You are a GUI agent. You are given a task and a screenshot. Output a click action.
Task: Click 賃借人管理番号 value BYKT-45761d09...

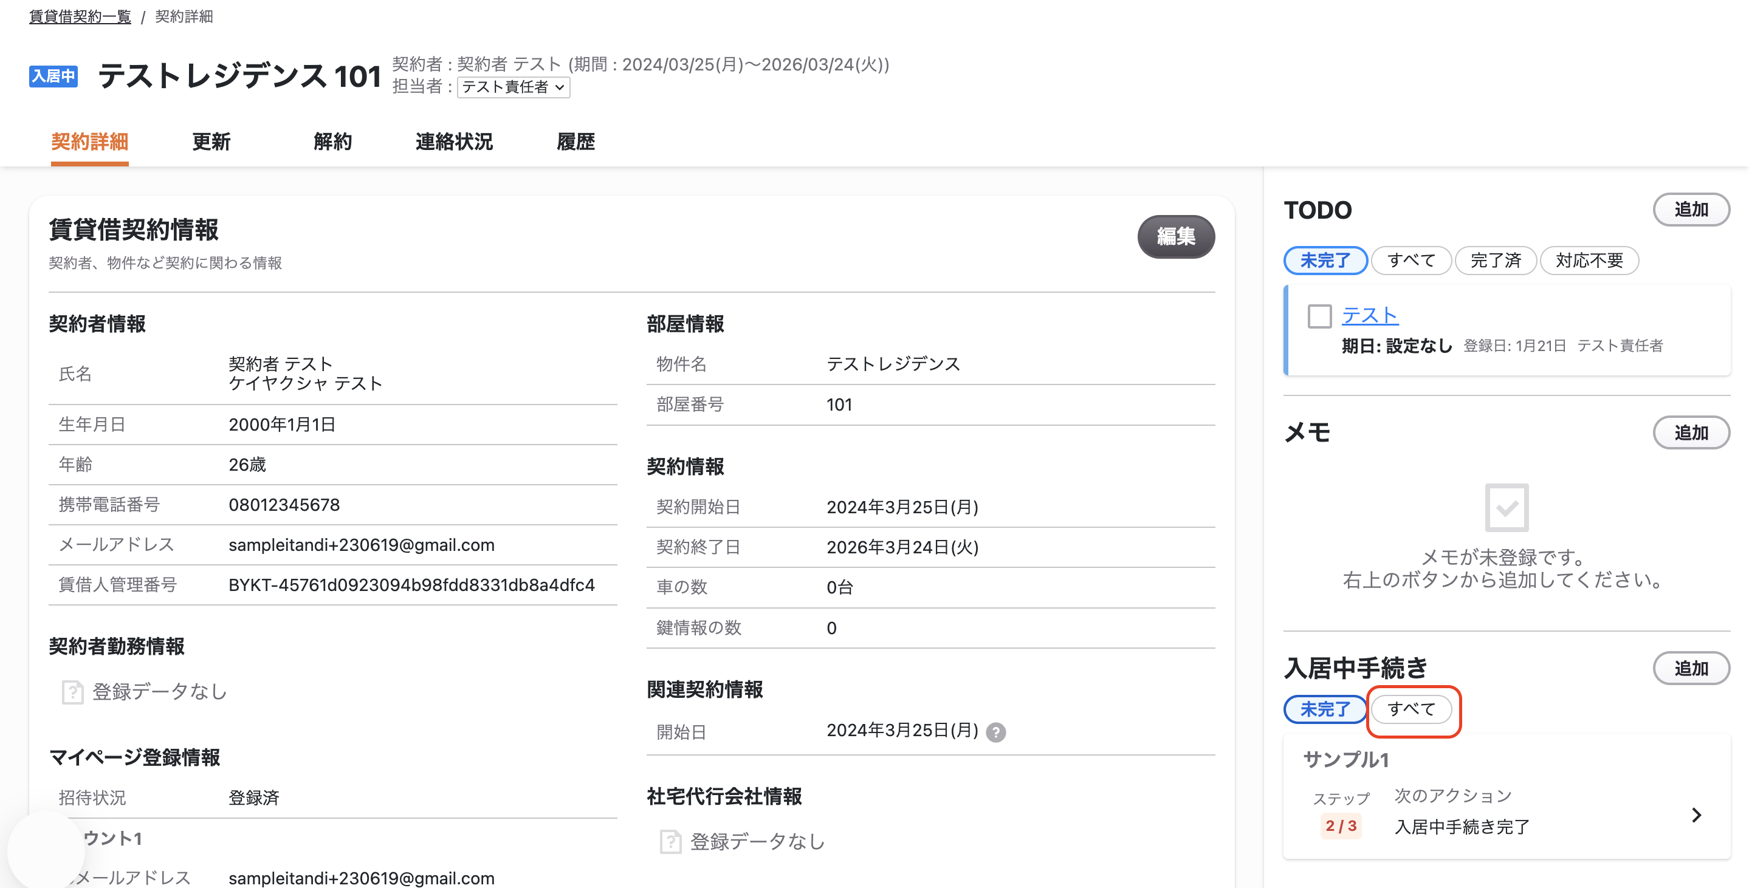click(x=411, y=585)
